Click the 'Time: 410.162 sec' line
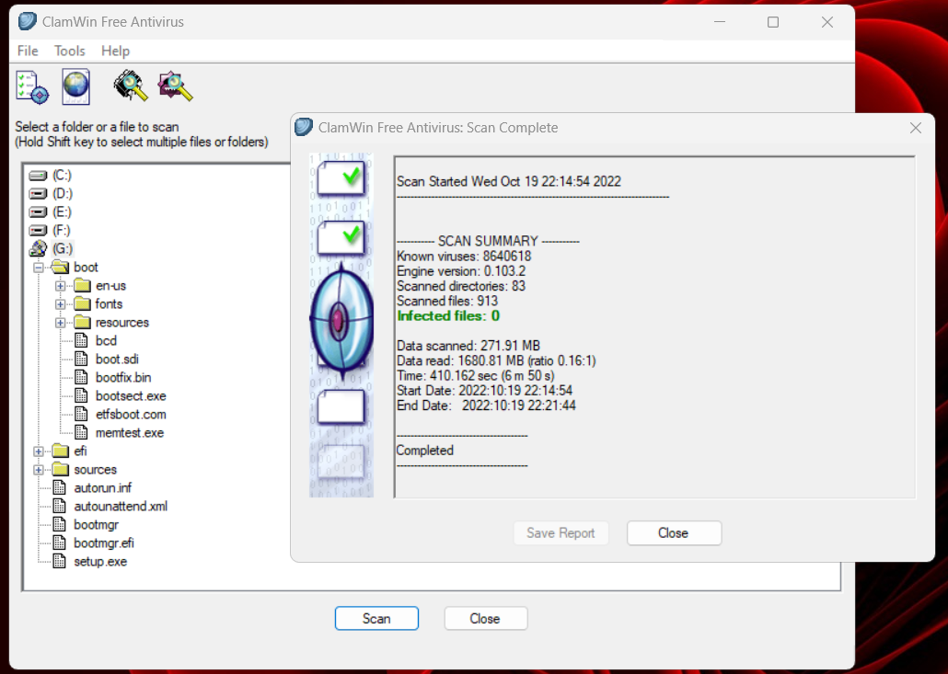The image size is (948, 674). coord(475,376)
